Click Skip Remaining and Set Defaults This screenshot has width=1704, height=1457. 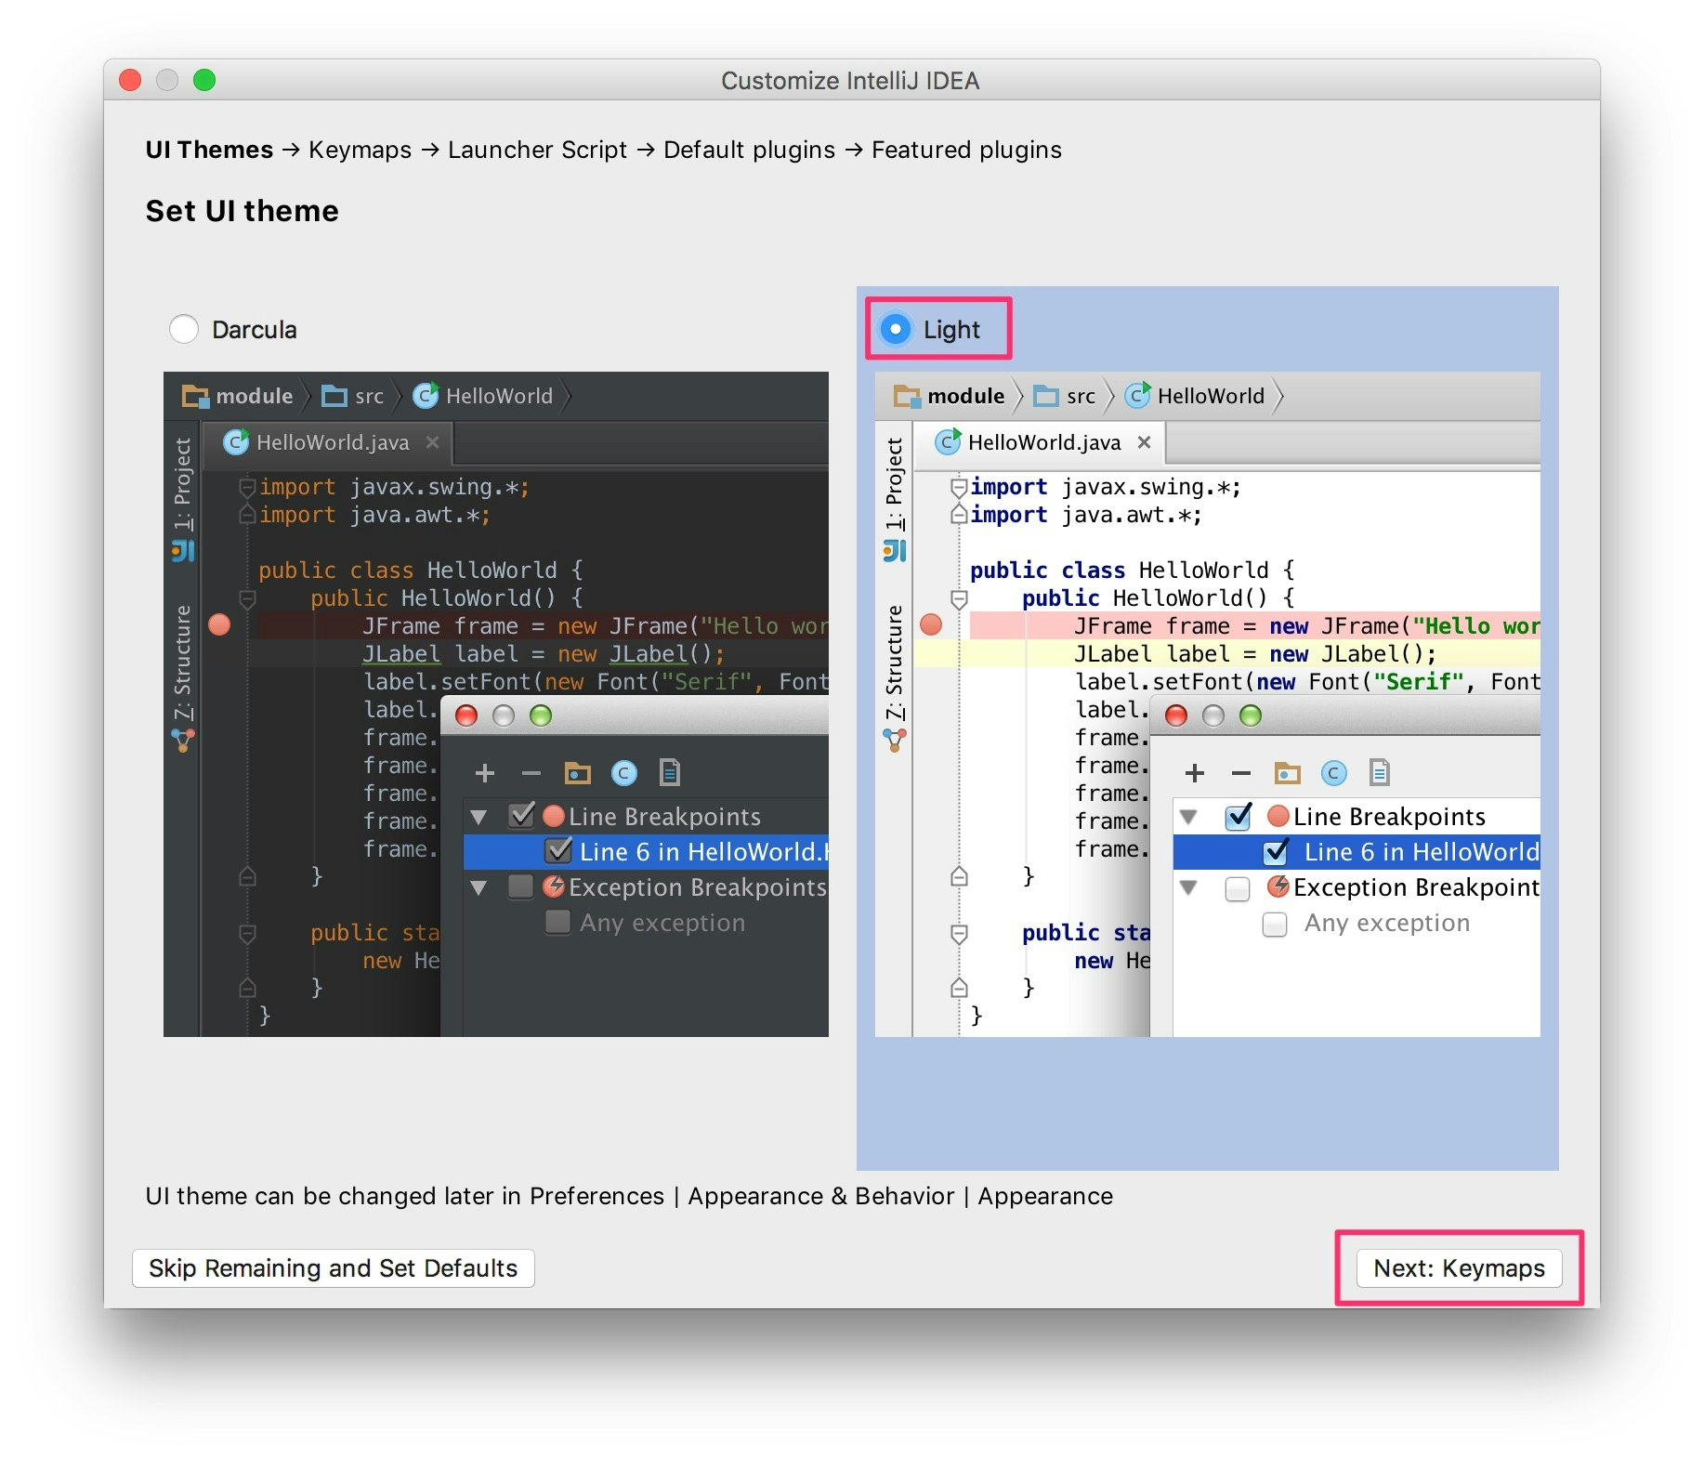pos(333,1268)
